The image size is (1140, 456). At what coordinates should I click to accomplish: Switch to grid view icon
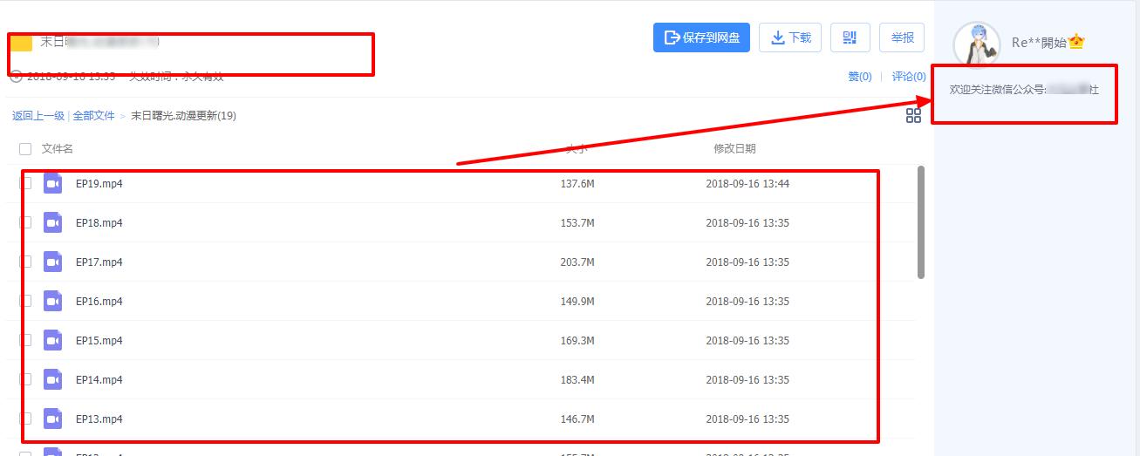click(913, 115)
